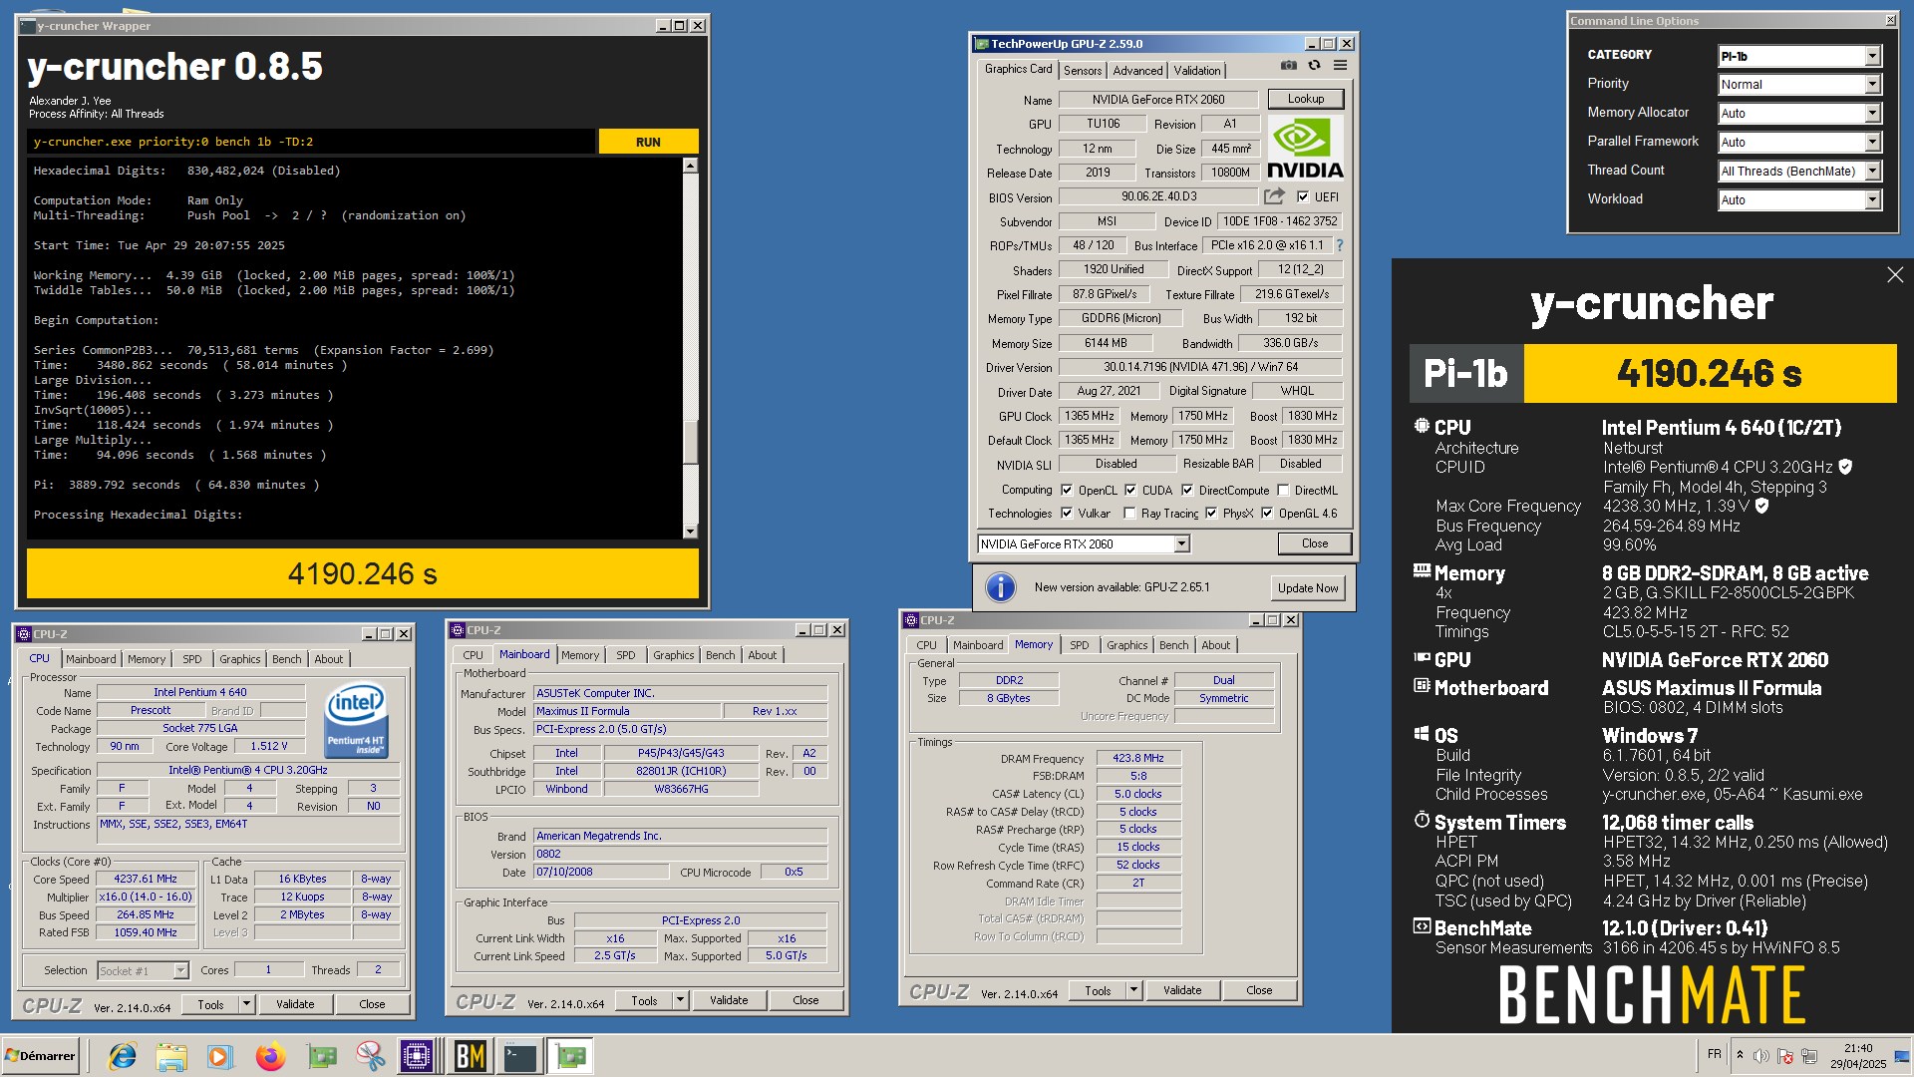The image size is (1914, 1077).
Task: Show hidden system tray icons
Action: (1741, 1055)
